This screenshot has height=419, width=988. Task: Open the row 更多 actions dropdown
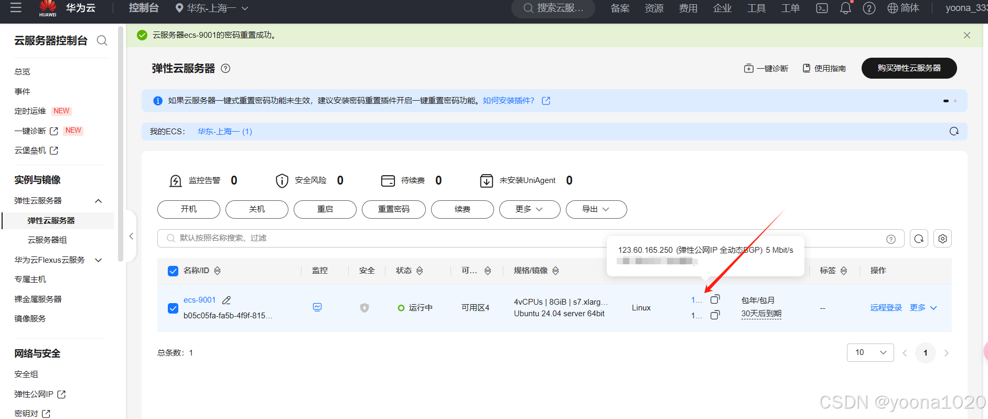(923, 308)
